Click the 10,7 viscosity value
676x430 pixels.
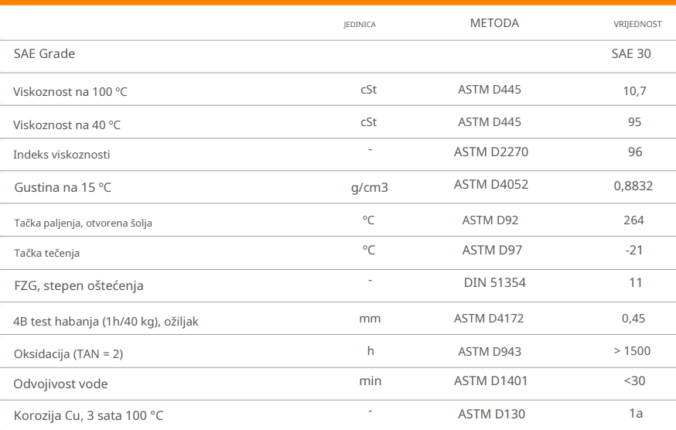634,91
